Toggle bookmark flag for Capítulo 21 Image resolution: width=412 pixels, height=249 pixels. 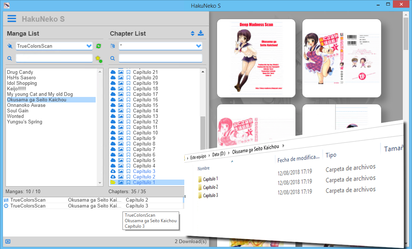128,72
